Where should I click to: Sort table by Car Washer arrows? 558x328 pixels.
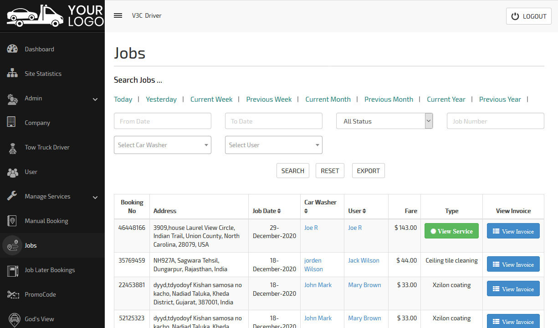tap(306, 211)
